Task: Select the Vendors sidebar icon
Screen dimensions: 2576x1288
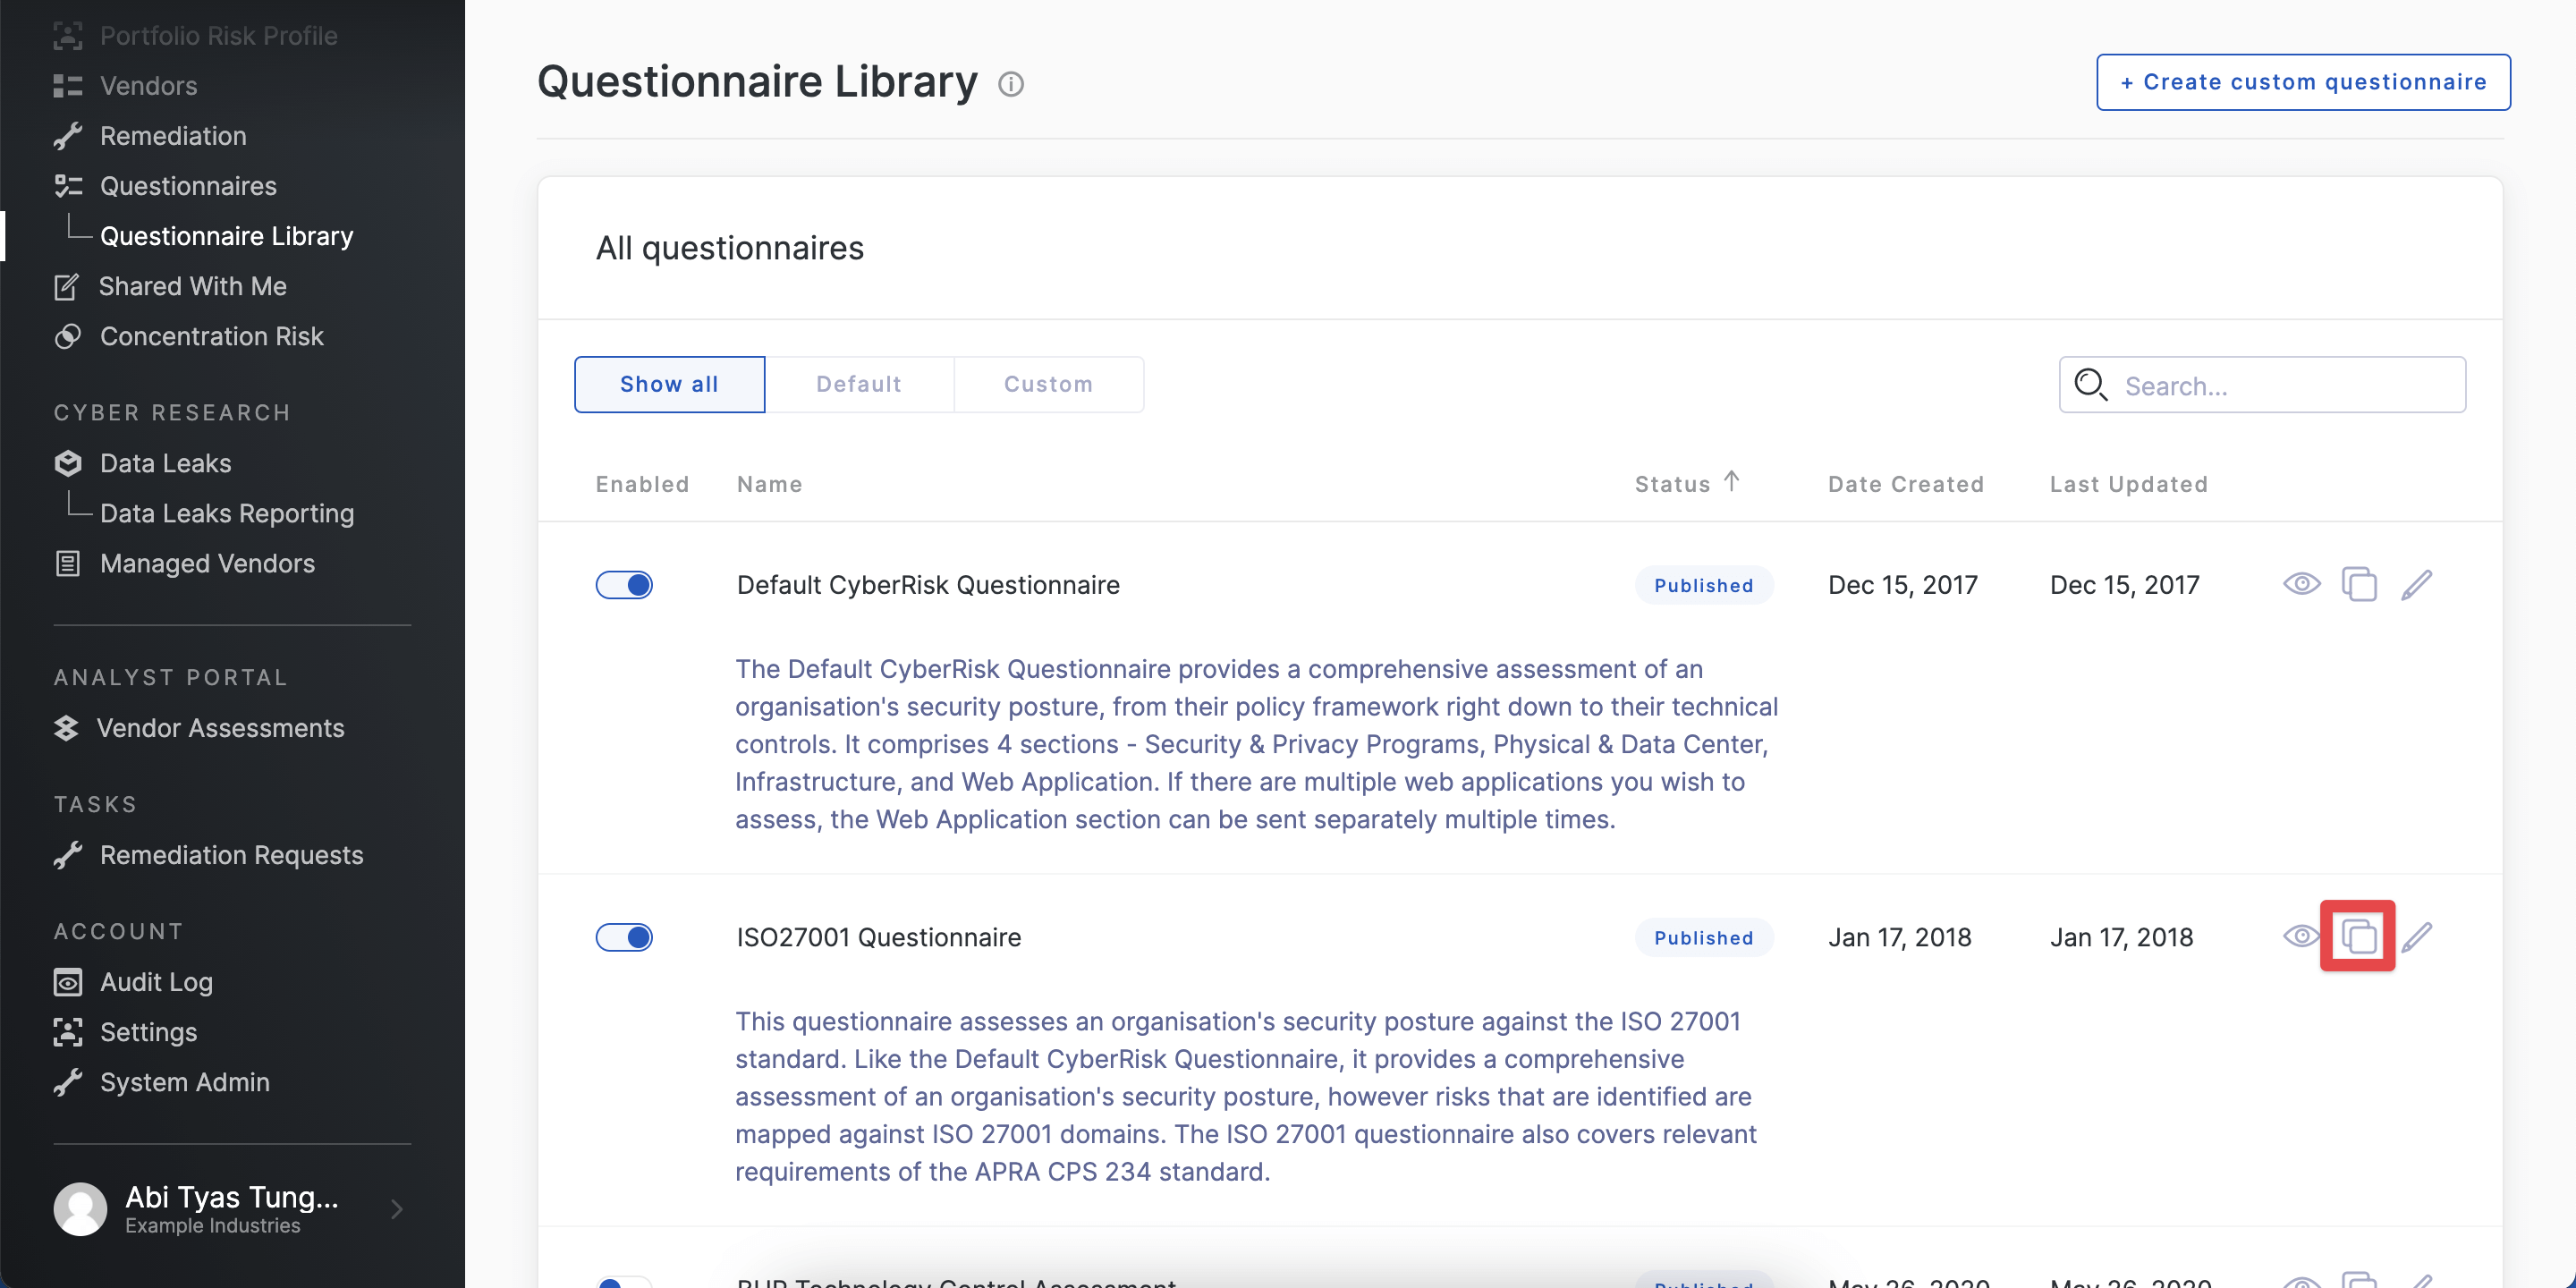Action: (x=67, y=86)
